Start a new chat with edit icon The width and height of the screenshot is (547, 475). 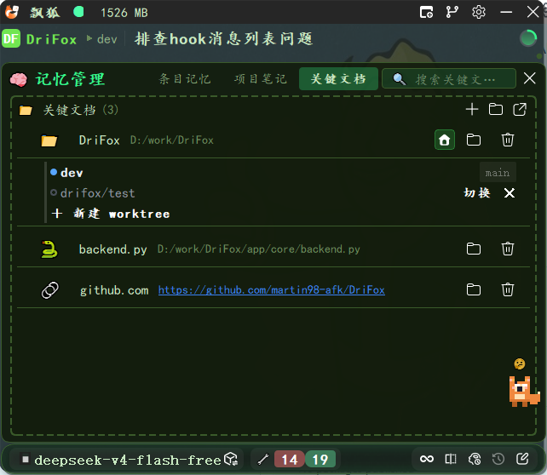(522, 459)
